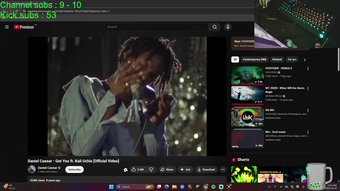The width and height of the screenshot is (340, 191).
Task: Click the magnifier search button
Action: [x=215, y=27]
